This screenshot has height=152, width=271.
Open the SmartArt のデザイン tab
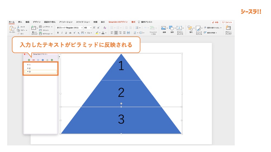[x=118, y=22]
